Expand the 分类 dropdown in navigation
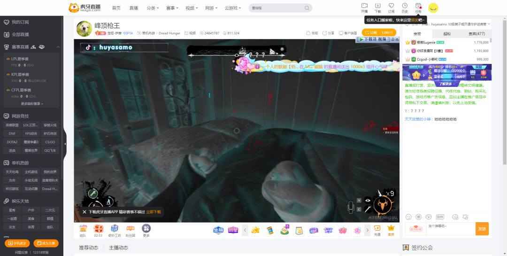The image size is (507, 256). tap(153, 8)
